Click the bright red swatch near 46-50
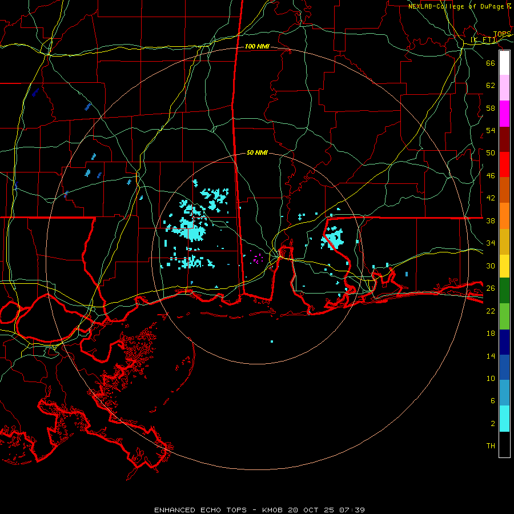The width and height of the screenshot is (514, 514). (x=504, y=164)
